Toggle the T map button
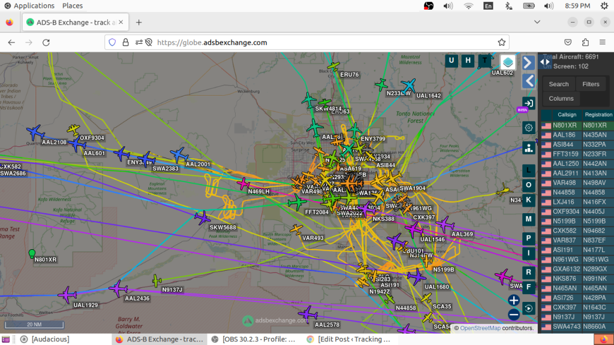Screen dimensions: 614x345 (x=484, y=60)
